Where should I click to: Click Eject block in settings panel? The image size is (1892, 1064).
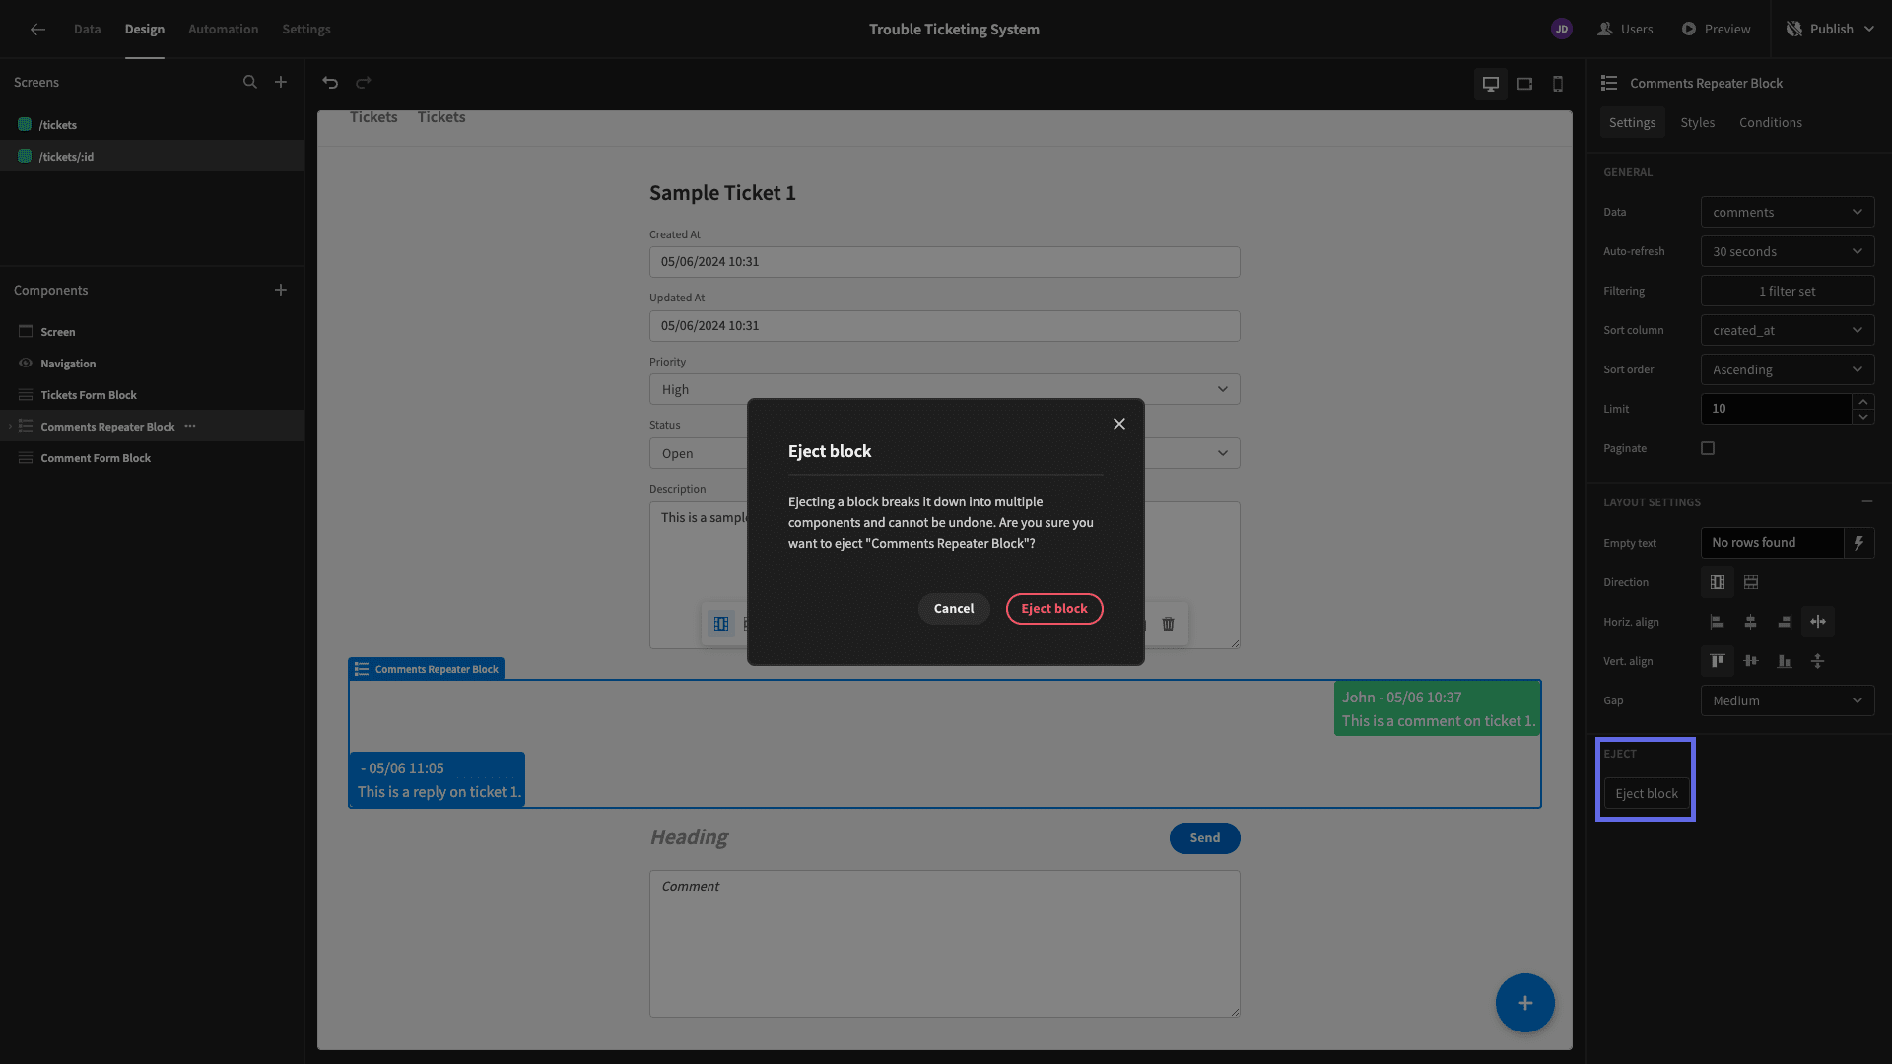tap(1646, 793)
